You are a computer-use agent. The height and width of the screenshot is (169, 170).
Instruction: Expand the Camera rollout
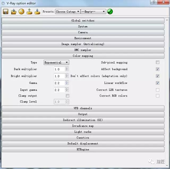83,32
